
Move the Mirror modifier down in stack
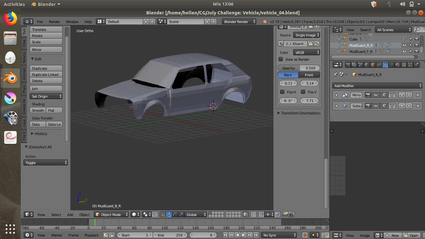point(409,95)
